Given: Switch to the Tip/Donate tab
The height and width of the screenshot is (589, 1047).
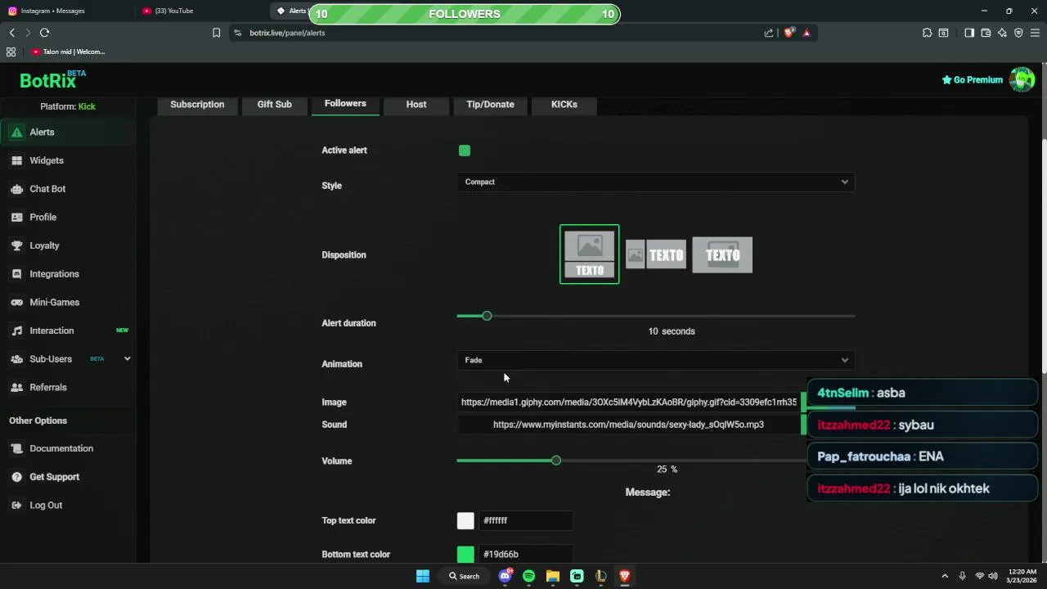Looking at the screenshot, I should (490, 105).
